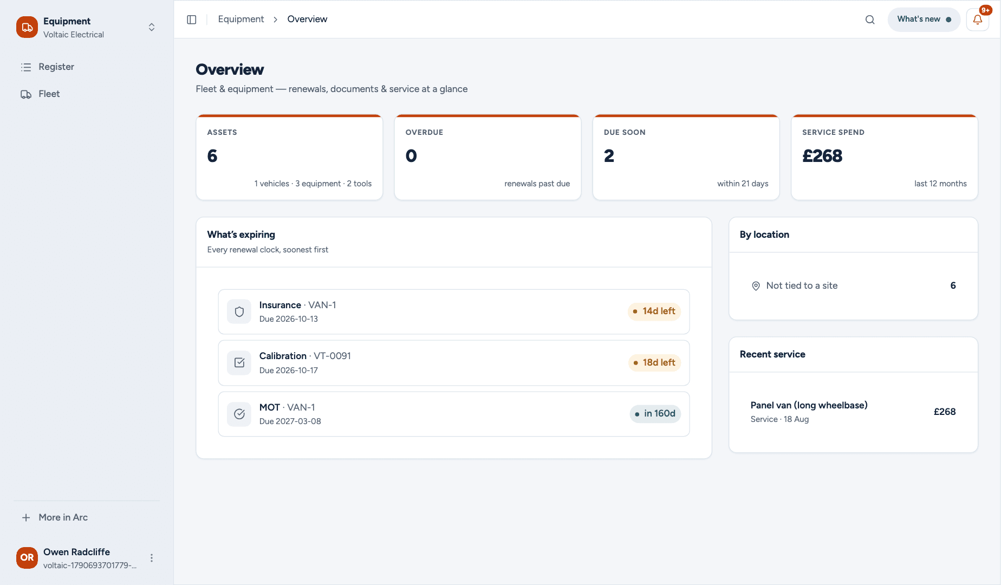The image size is (1001, 585).
Task: Click the Insurance shield icon for VAN-1
Action: click(239, 311)
